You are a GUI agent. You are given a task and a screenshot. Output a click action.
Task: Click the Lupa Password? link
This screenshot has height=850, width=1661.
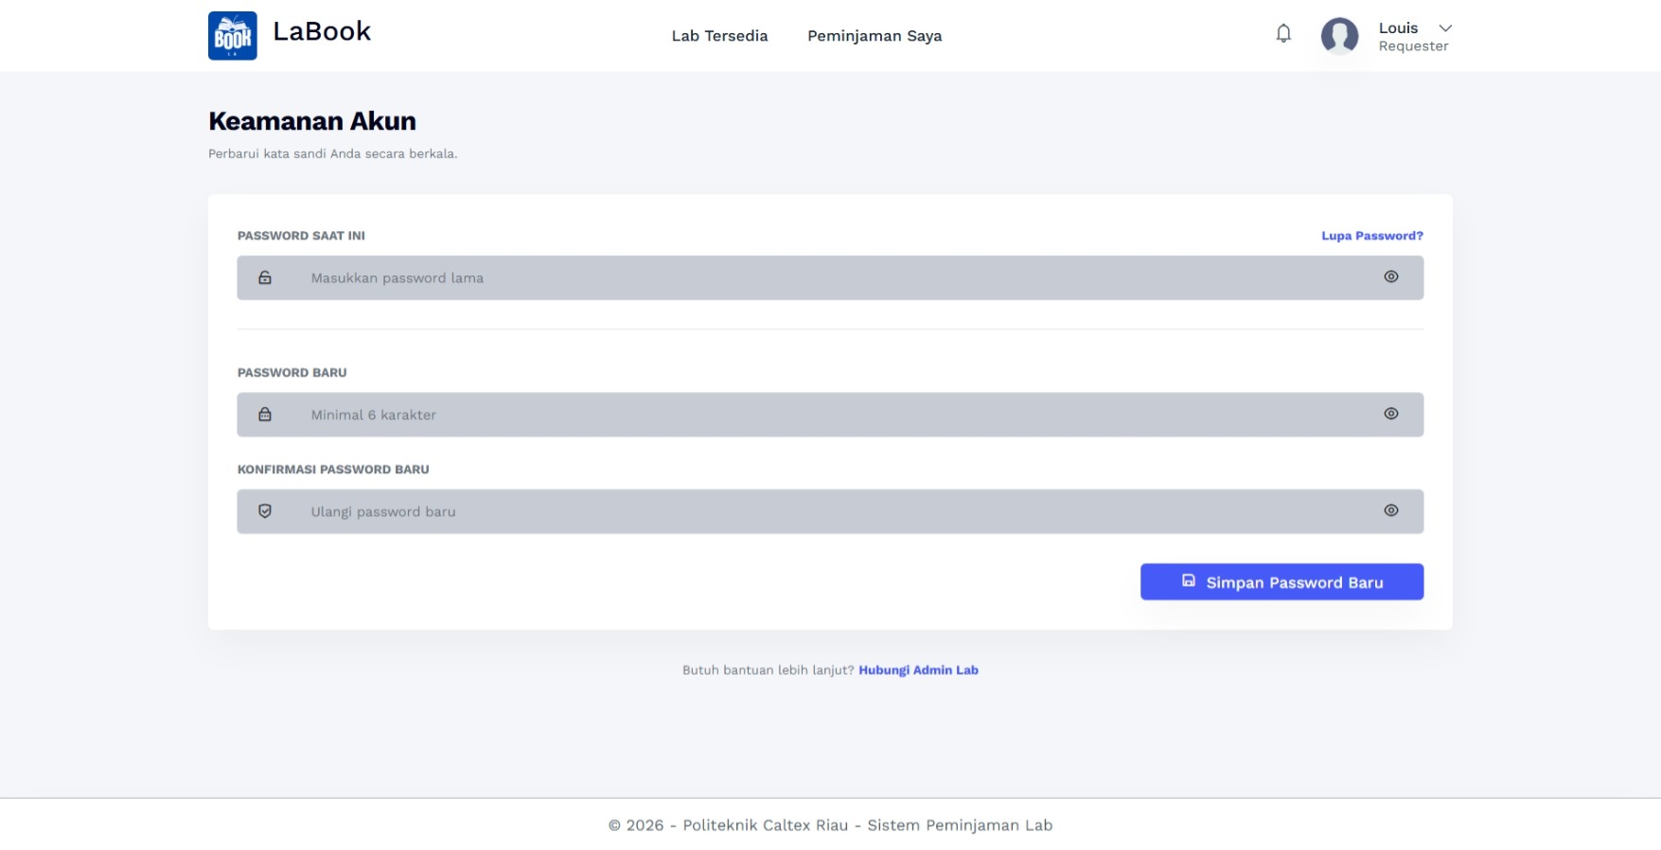pyautogui.click(x=1372, y=236)
